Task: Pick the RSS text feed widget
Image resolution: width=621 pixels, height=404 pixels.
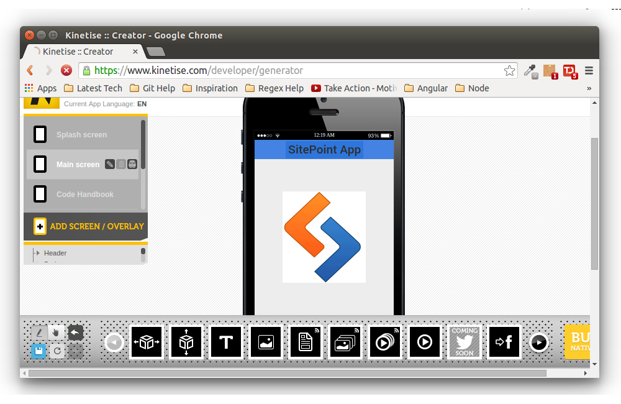Action: [306, 342]
